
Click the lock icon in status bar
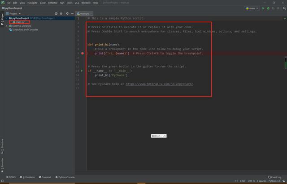point(284,181)
